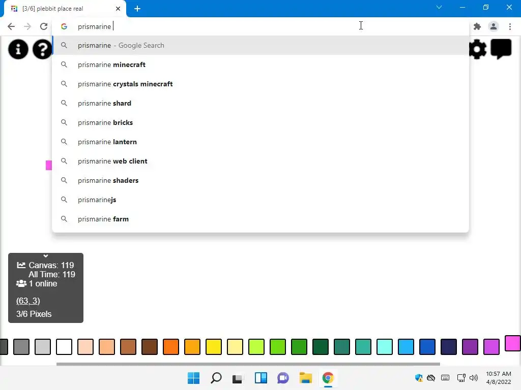Select the dark brown color swatch
Screen dimensions: 521x390
click(x=150, y=347)
